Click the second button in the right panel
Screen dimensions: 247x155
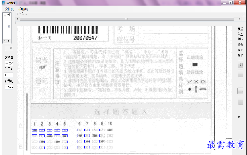(x=240, y=74)
